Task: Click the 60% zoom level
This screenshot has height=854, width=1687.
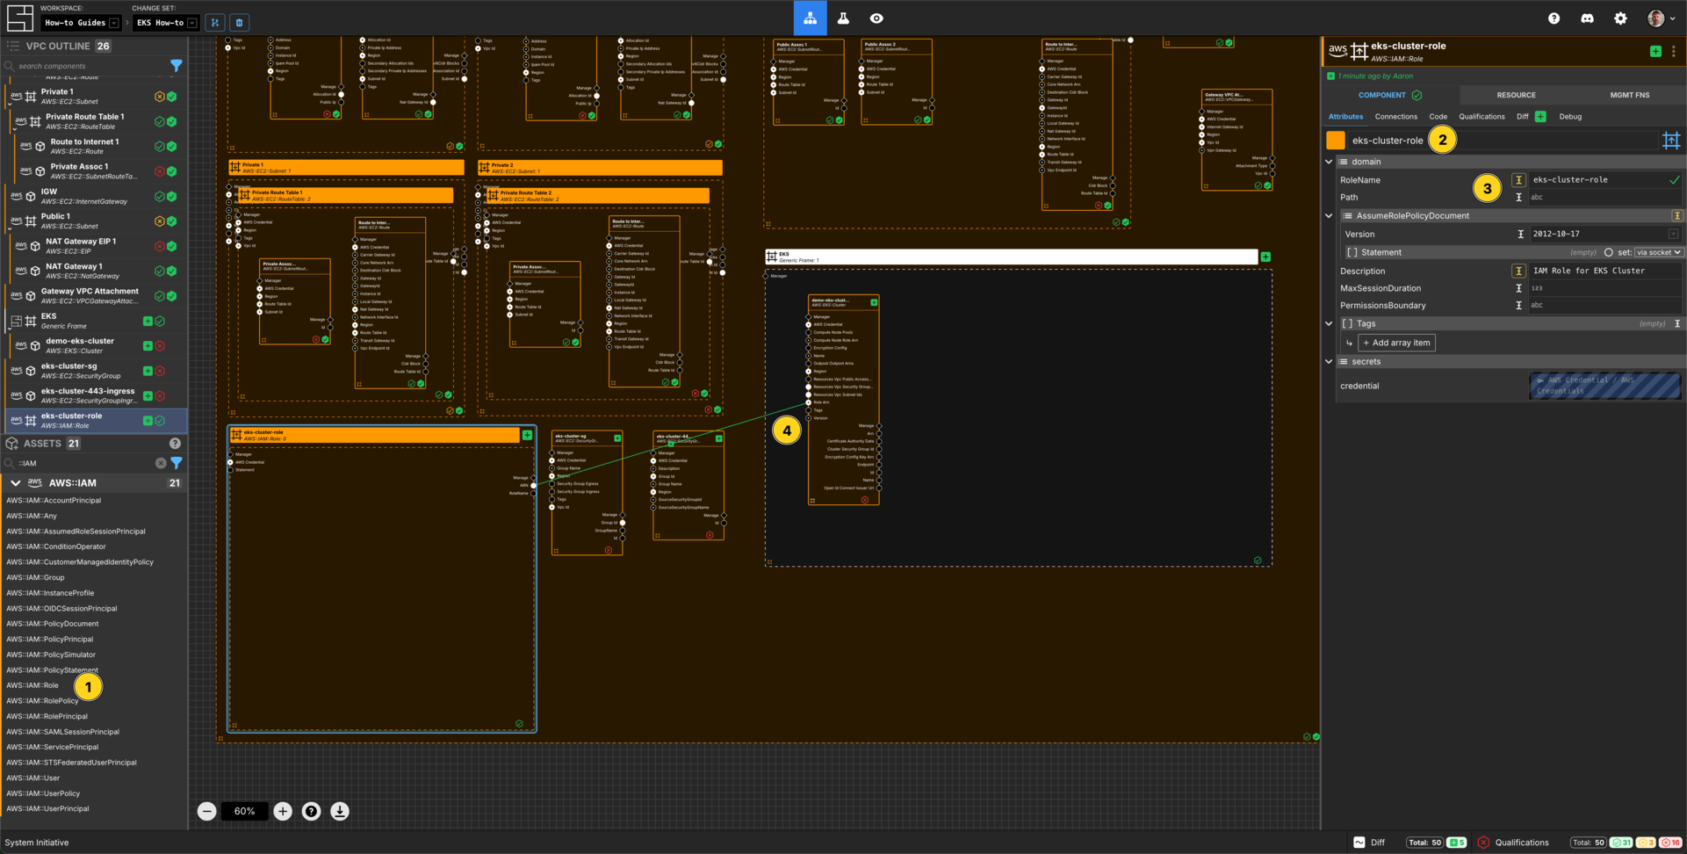Action: point(244,811)
